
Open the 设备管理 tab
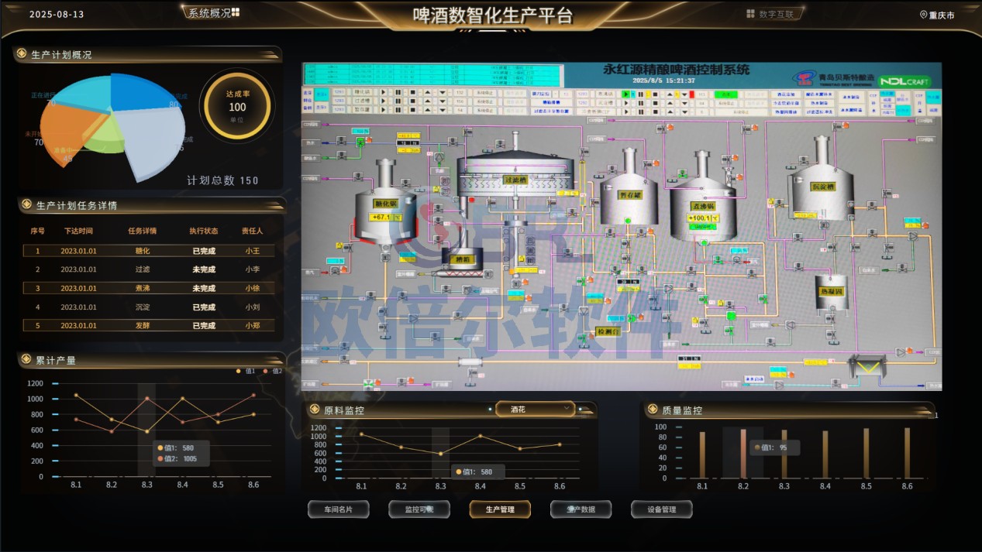(x=661, y=509)
